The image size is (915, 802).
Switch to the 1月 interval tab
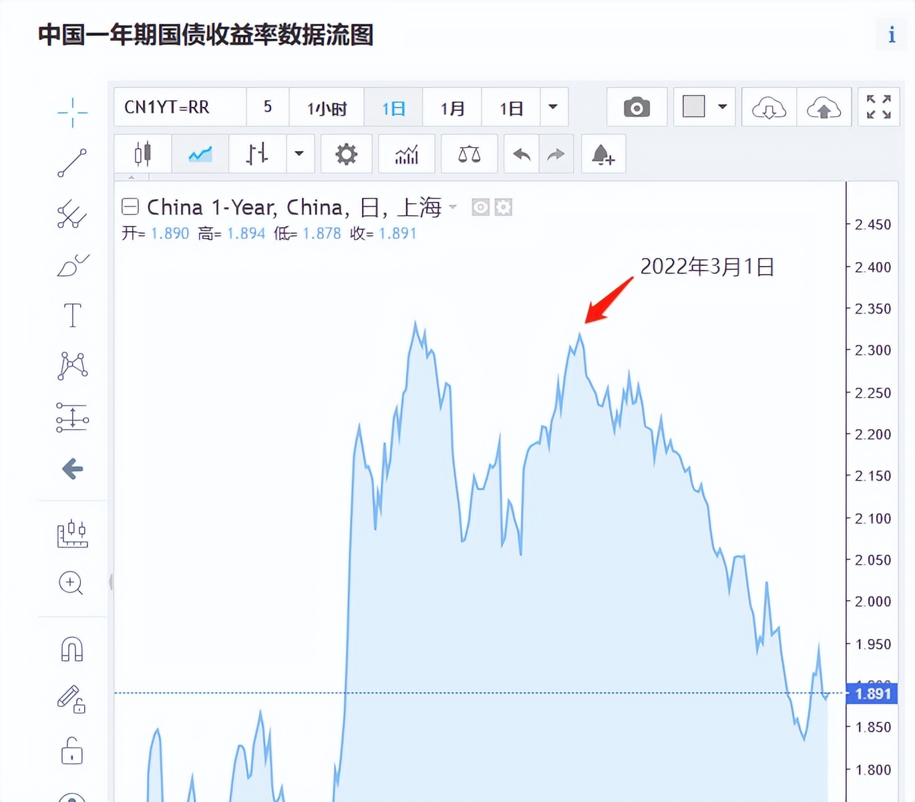point(452,107)
